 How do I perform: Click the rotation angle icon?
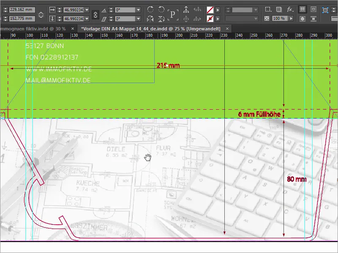[x=104, y=10]
